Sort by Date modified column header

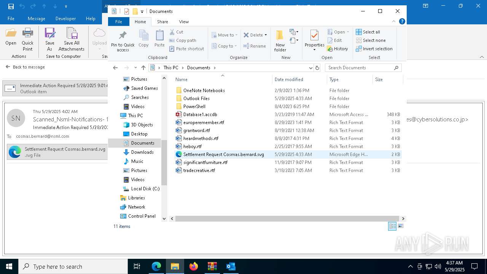point(299,80)
